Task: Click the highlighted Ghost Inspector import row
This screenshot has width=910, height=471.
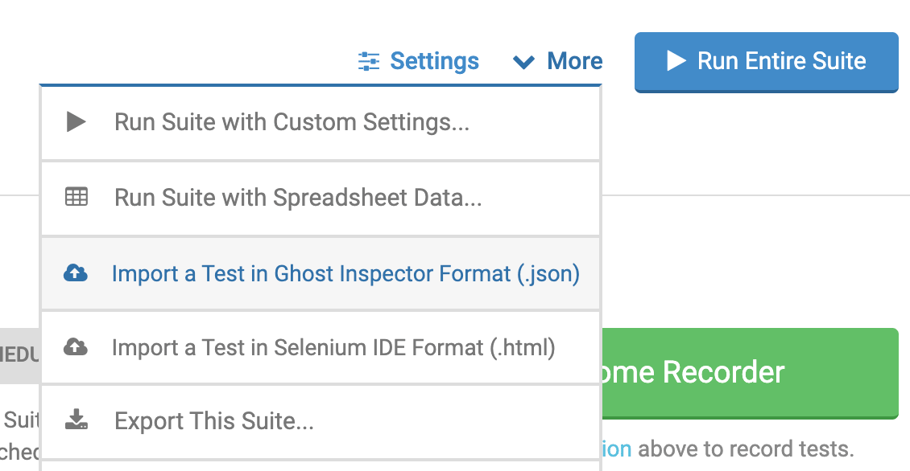Action: point(322,273)
